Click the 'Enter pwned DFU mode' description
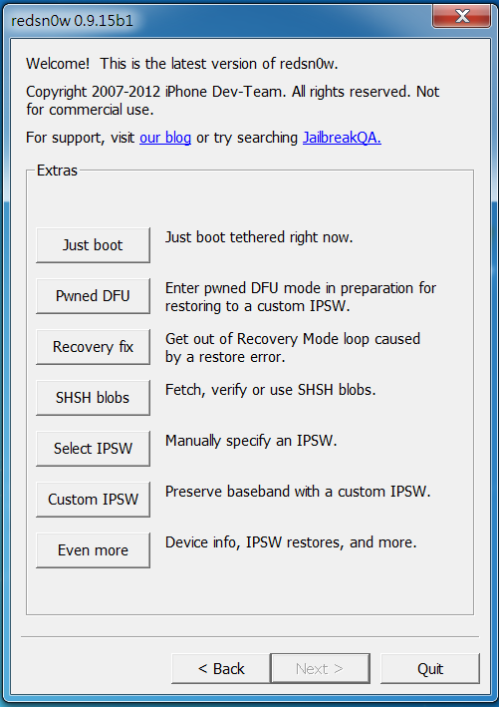The image size is (499, 707). pyautogui.click(x=301, y=297)
